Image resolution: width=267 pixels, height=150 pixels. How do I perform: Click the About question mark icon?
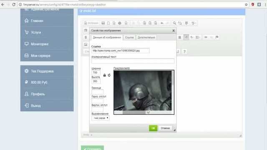click(x=184, y=52)
